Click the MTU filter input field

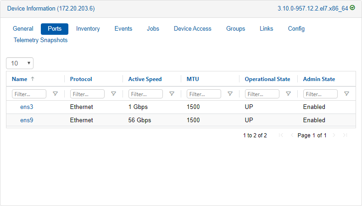[x=204, y=94]
